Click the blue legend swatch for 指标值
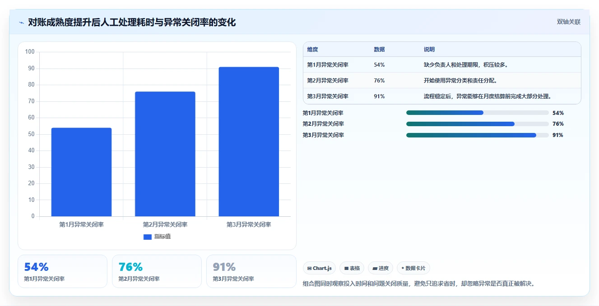 coord(147,237)
